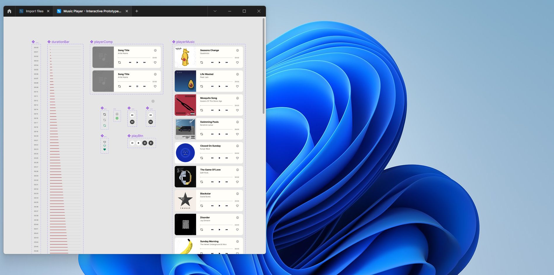Screen dimensions: 554x275
Task: Click the green repeat icon variant
Action: pyautogui.click(x=105, y=126)
